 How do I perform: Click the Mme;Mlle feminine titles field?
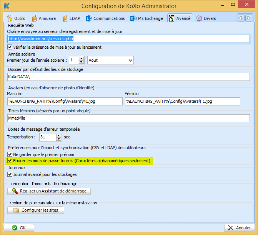coord(128,118)
